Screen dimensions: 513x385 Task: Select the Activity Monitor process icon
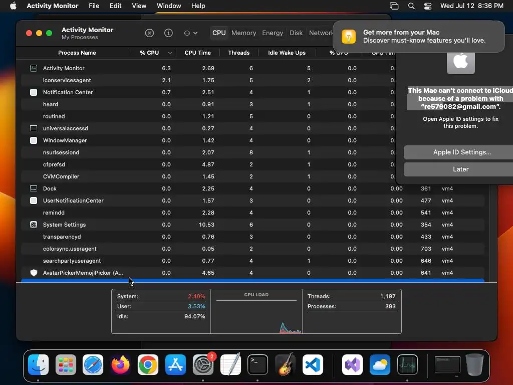(34, 68)
